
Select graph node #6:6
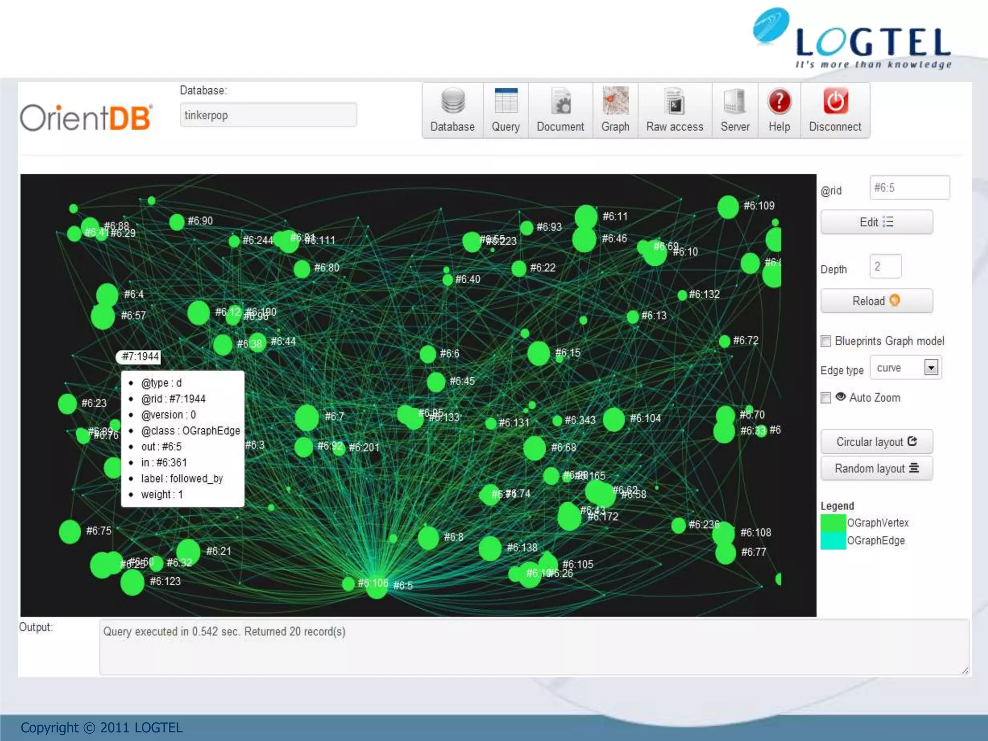[427, 354]
